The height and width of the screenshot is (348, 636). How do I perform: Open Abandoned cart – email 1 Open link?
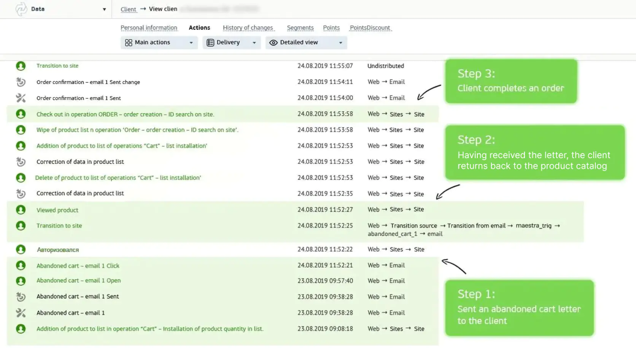[78, 281]
